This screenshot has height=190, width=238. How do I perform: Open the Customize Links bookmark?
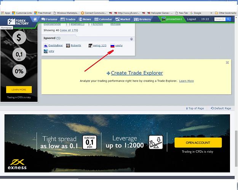[x=22, y=13]
